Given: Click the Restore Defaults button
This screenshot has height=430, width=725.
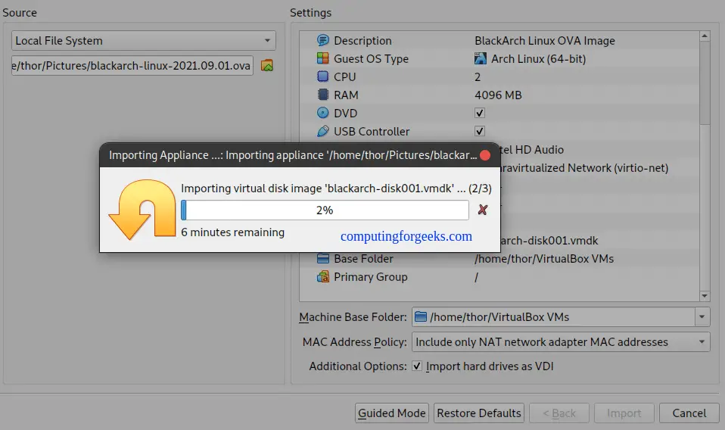Looking at the screenshot, I should [479, 413].
